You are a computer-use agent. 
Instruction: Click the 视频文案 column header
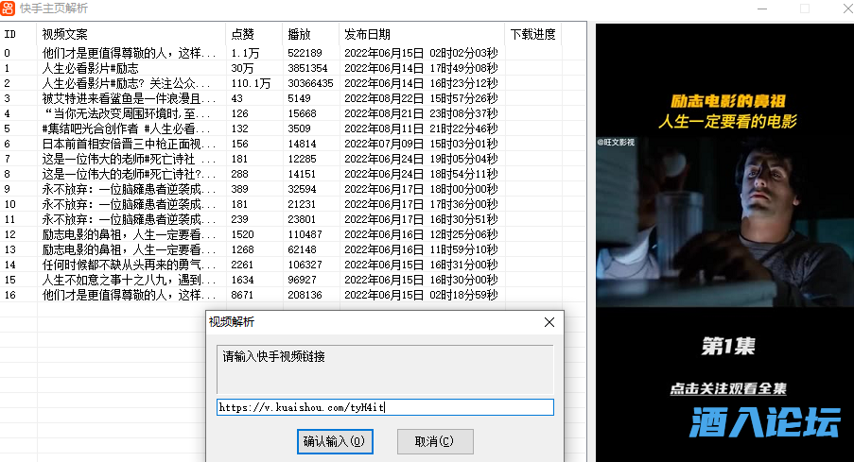[x=131, y=34]
